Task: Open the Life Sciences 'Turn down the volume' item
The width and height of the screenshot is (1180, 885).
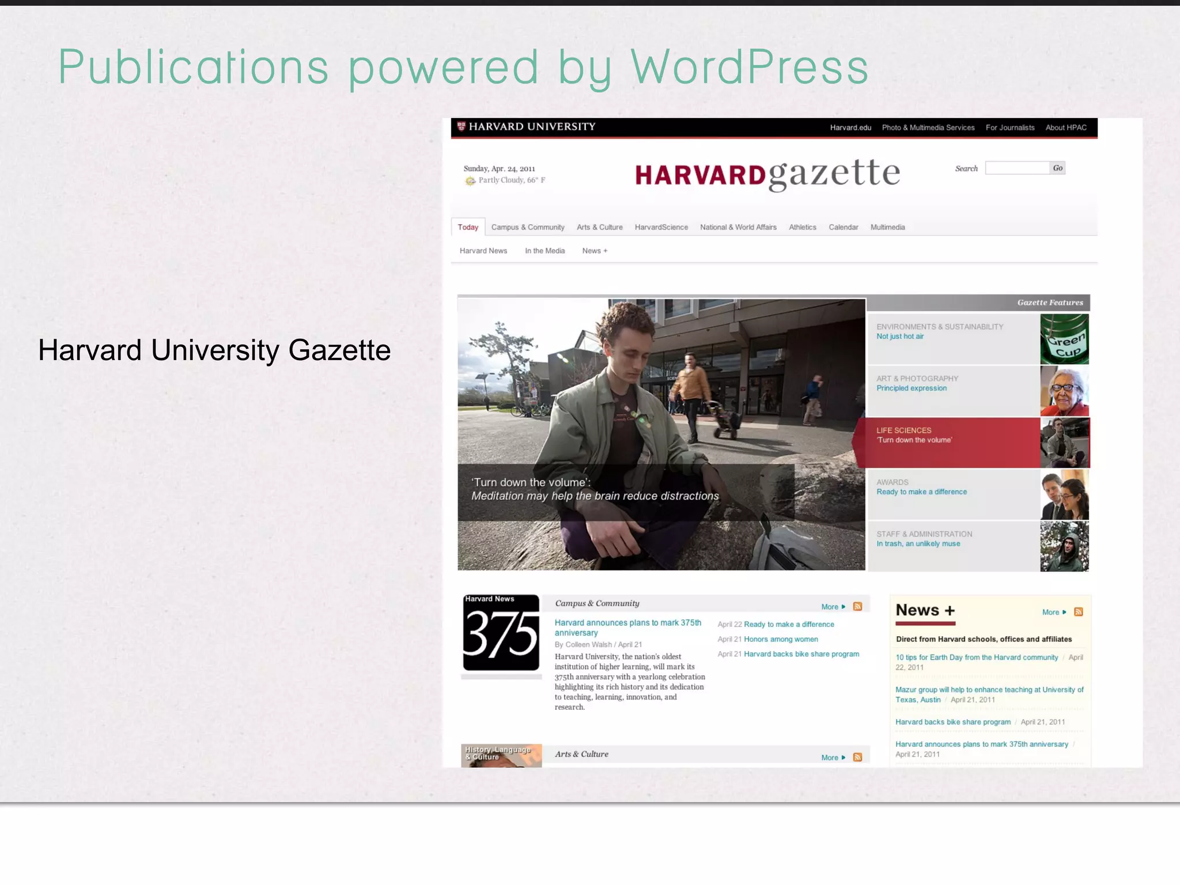Action: [x=954, y=442]
